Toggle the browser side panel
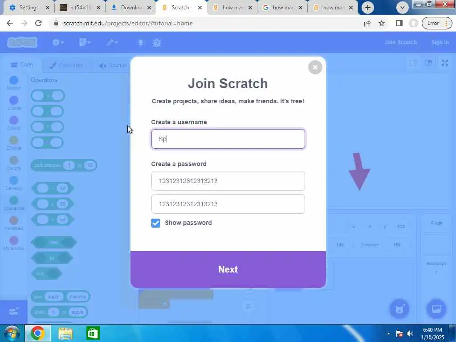456x342 pixels. point(399,23)
